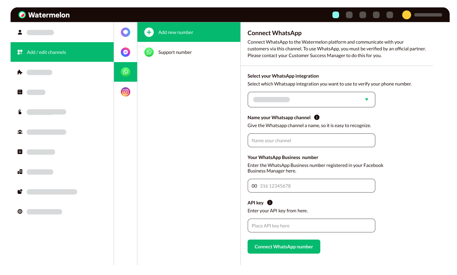Screen dimensions: 457x275
Task: Focus the Name your channel field
Action: [x=312, y=140]
